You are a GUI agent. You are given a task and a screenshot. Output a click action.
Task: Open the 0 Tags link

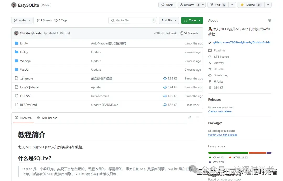61,20
